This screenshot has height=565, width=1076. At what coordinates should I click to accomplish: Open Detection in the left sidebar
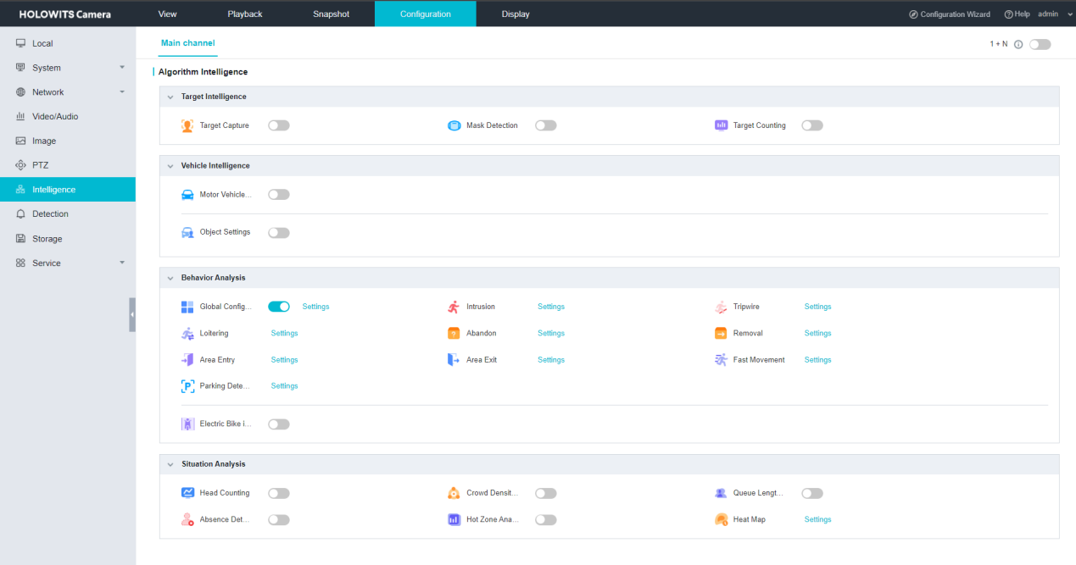click(x=50, y=214)
